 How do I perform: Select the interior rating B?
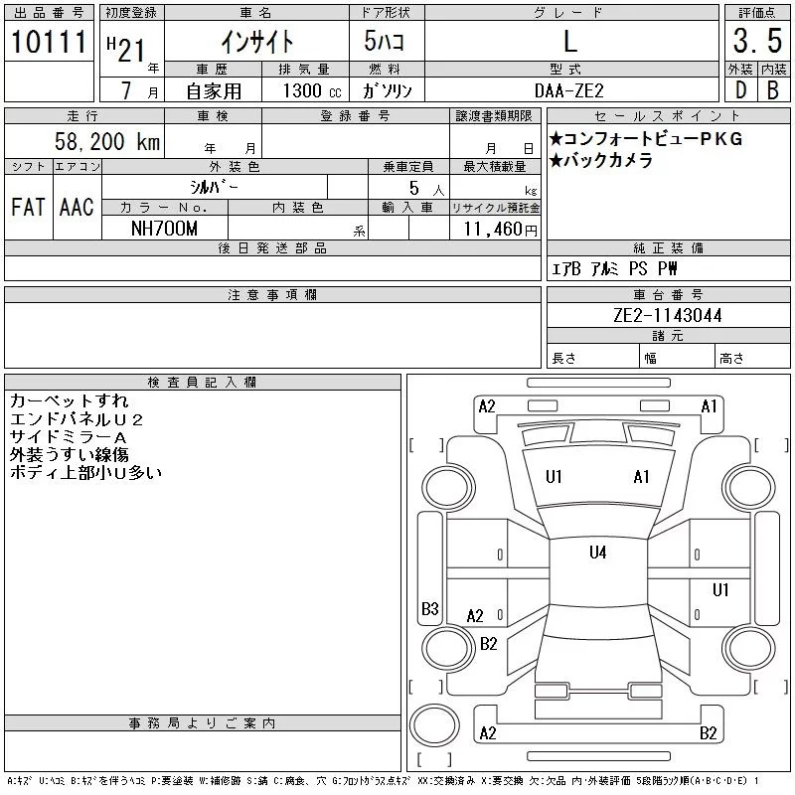[773, 90]
